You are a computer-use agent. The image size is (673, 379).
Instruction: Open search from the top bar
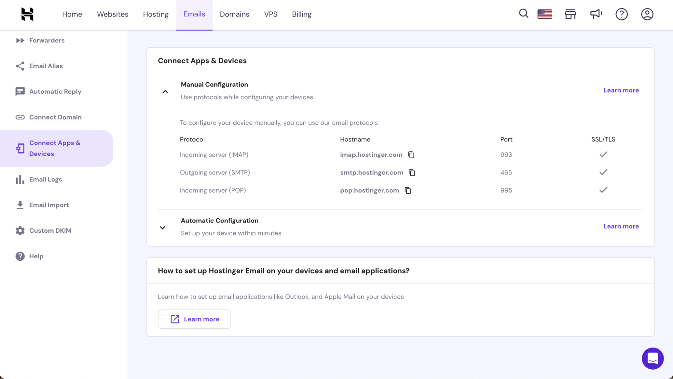pos(524,14)
